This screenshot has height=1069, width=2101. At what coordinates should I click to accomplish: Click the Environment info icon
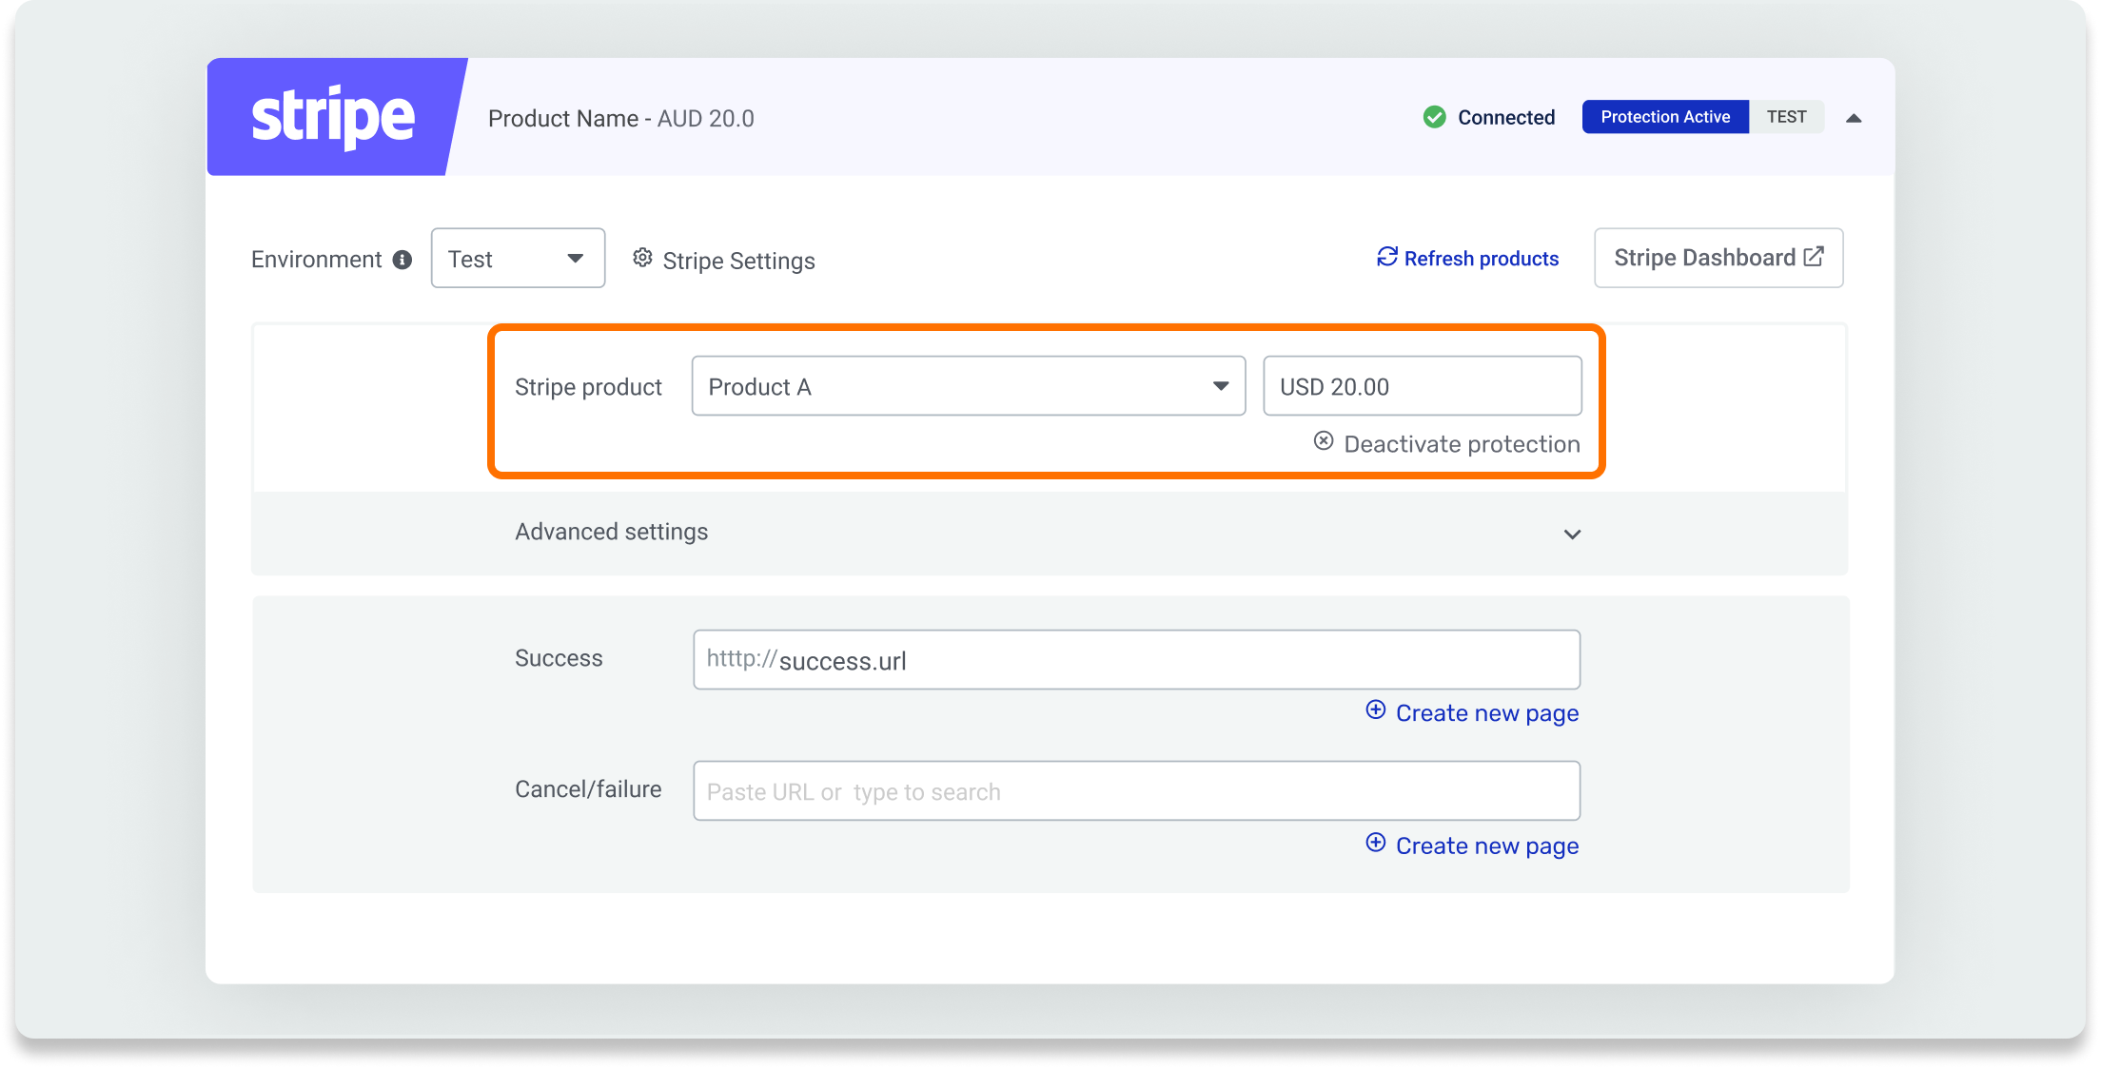403,260
